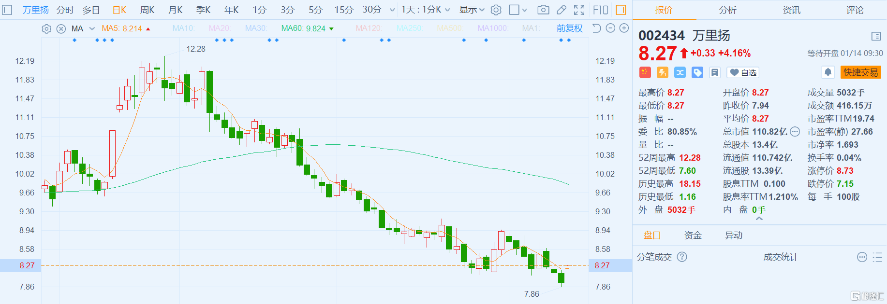The height and width of the screenshot is (304, 887).
Task: Toggle MA250 indicator line
Action: (x=409, y=28)
